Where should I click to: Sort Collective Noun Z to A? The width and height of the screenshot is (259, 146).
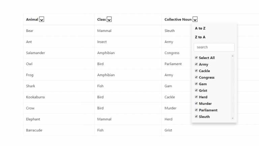(x=200, y=37)
